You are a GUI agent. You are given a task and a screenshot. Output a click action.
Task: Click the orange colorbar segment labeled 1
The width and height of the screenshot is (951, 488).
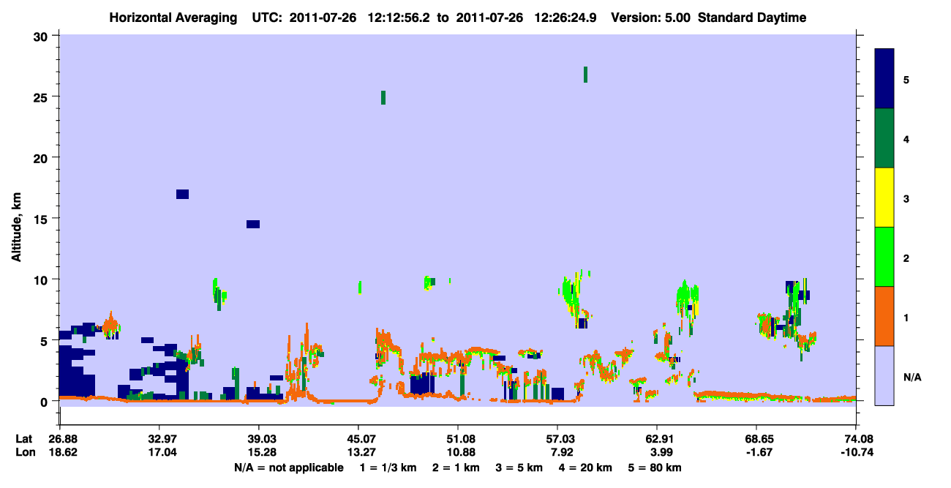pos(884,316)
